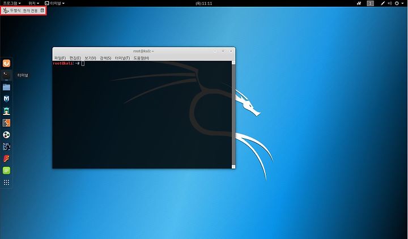Image resolution: width=408 pixels, height=239 pixels.
Task: Click the power icon in top bar
Action: [397, 3]
